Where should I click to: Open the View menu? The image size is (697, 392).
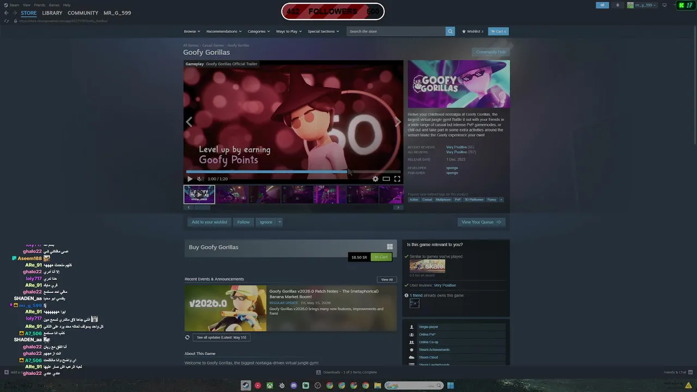(x=27, y=5)
